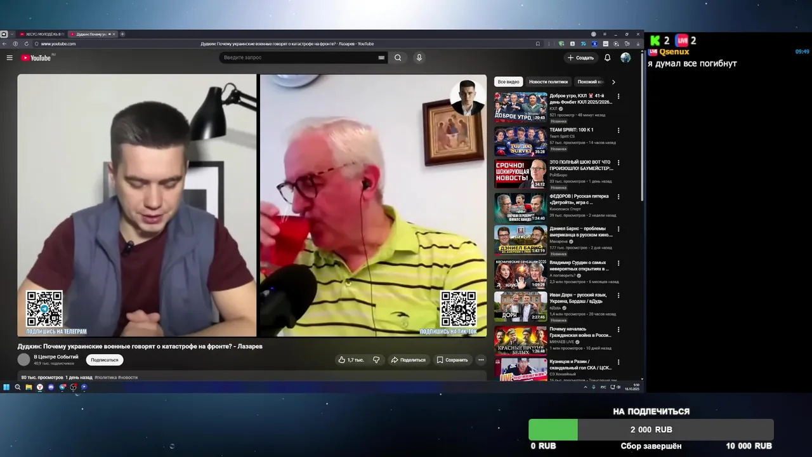Viewport: 812px width, 457px height.
Task: Click the main video player area
Action: tap(252, 206)
